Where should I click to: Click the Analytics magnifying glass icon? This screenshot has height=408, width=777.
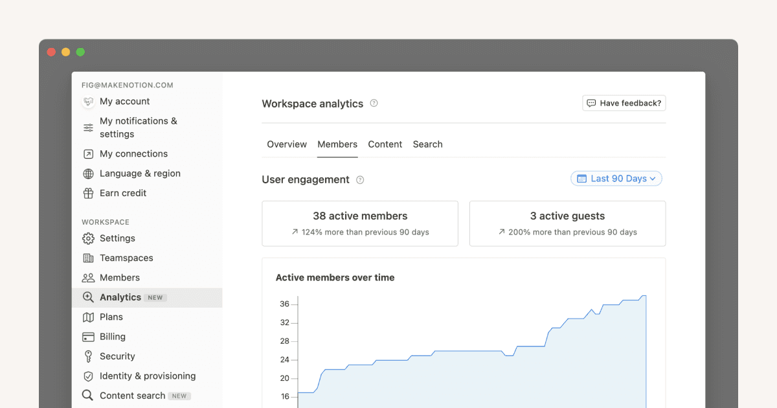(x=88, y=297)
